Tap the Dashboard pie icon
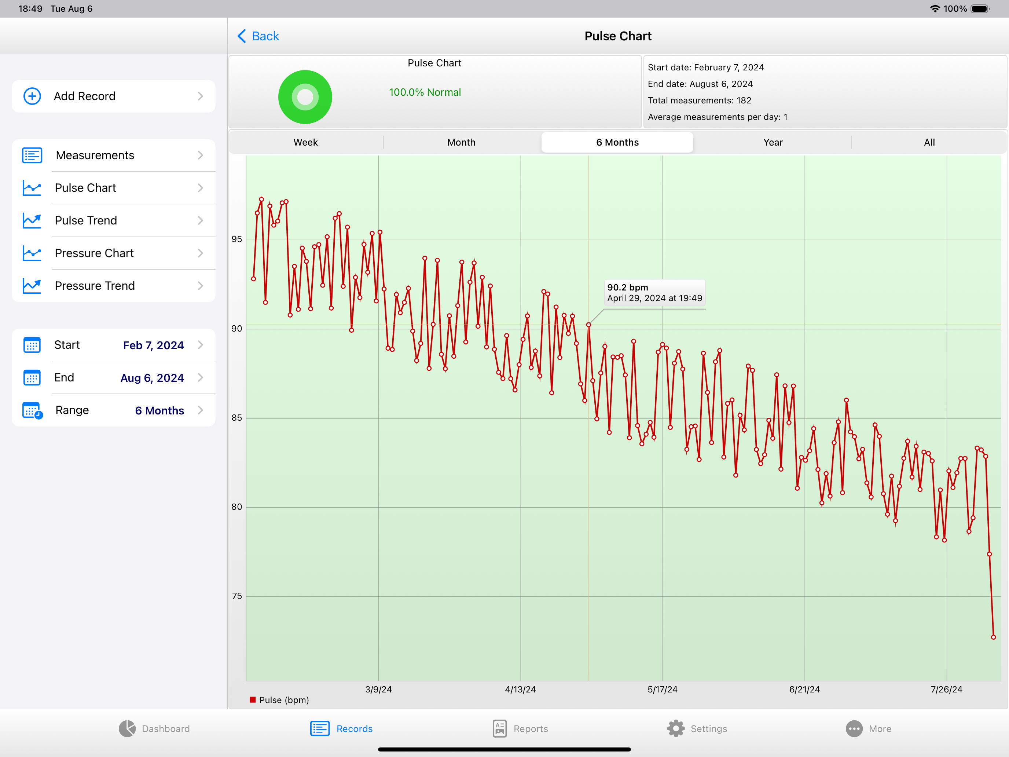1009x757 pixels. 127,729
